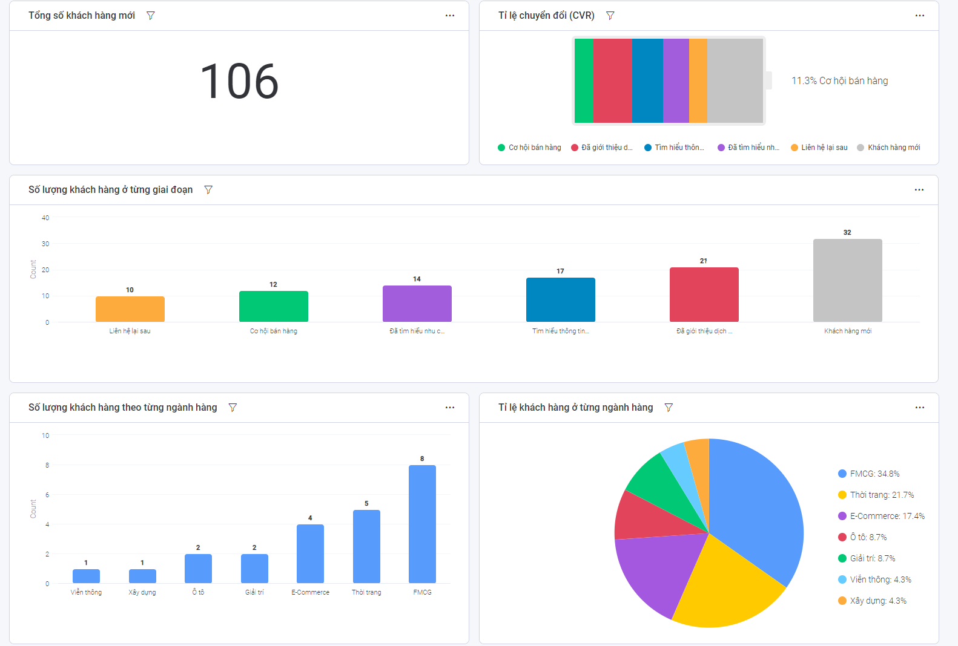Screen dimensions: 958x646
Task: Open filter for Số lượng khách hàng ở từng giai đoạn
Action: (208, 190)
